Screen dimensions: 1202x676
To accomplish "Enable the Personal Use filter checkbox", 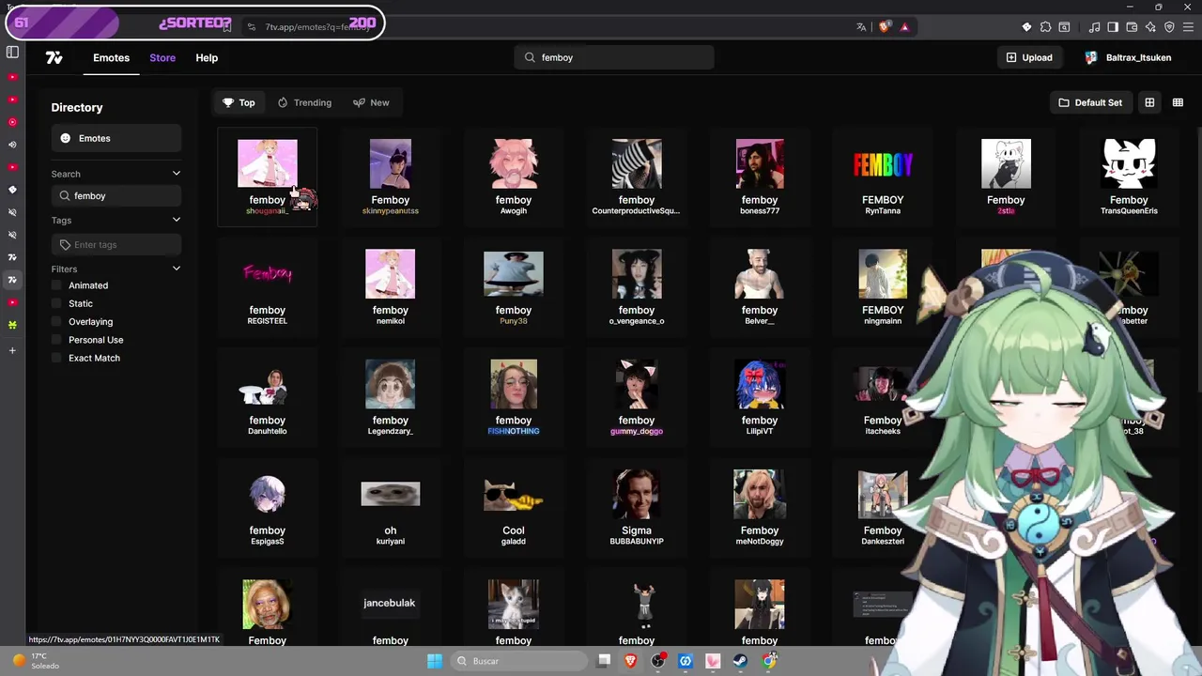I will (56, 340).
